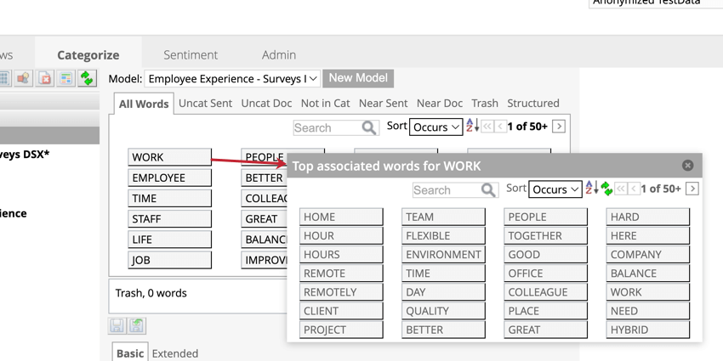The width and height of the screenshot is (723, 361).
Task: Click the popup's Search input field
Action: pyautogui.click(x=446, y=189)
